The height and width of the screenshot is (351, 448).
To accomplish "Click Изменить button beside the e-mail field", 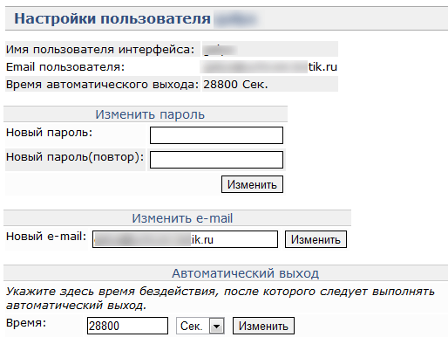I will (316, 239).
